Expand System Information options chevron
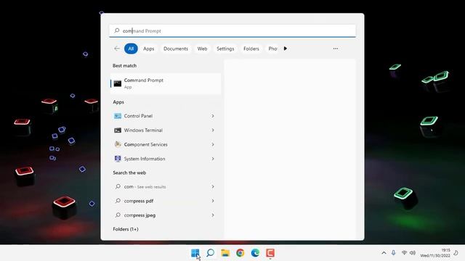465x261 pixels. (213, 159)
